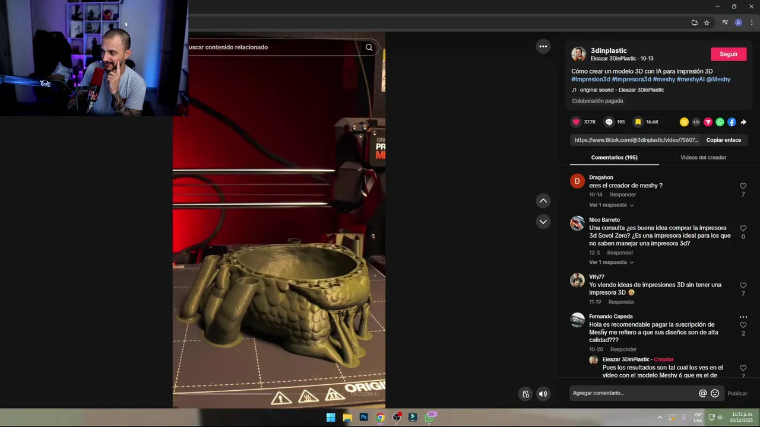Open the Windows Start menu
This screenshot has height=427, width=760.
coord(331,418)
